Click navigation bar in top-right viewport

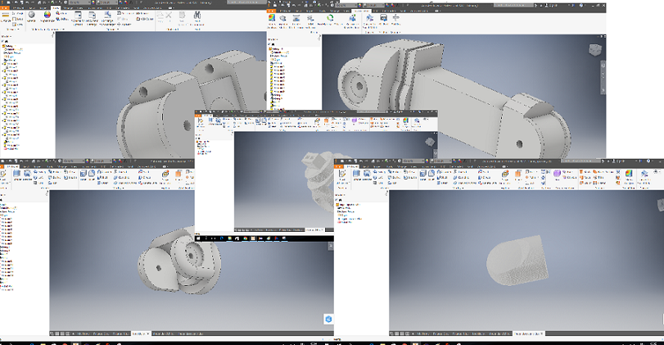tap(603, 76)
